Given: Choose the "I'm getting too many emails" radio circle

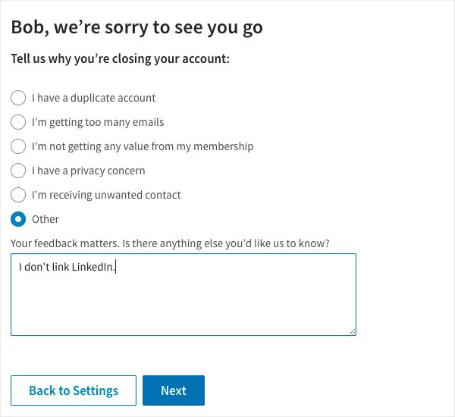Looking at the screenshot, I should [18, 122].
